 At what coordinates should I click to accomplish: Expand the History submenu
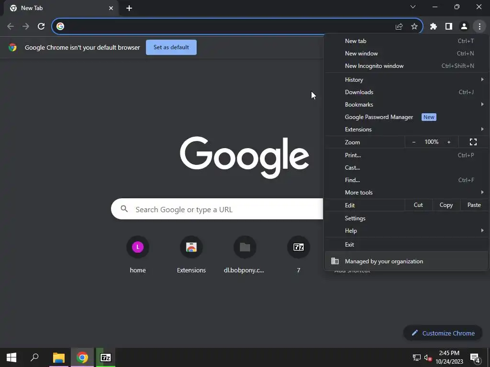tap(406, 80)
